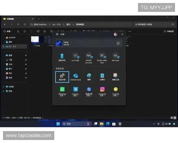This screenshot has width=178, height=143.
Task: Choose Unigram from share options
Action: tap(76, 89)
